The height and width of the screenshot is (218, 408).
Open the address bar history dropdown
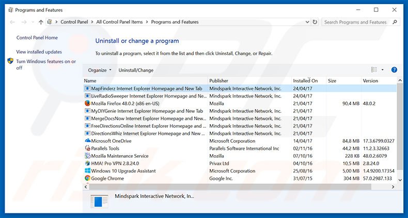coord(307,22)
